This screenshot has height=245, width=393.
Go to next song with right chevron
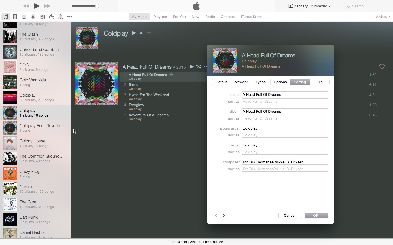click(x=224, y=215)
